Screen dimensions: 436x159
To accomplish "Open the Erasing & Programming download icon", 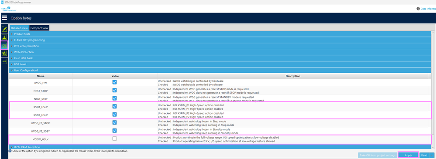I will tap(4, 37).
